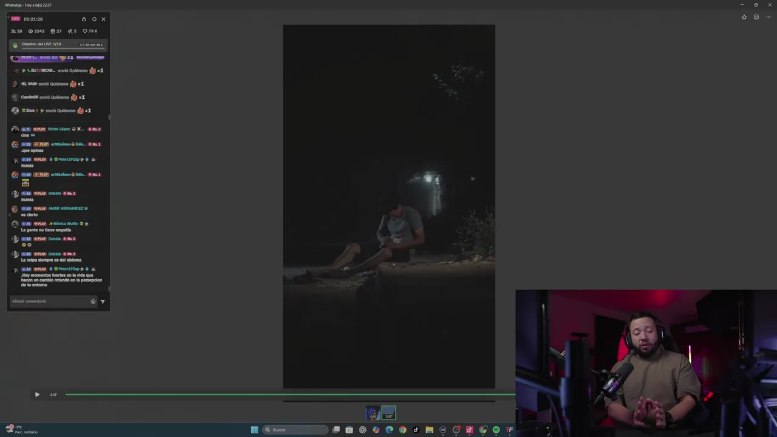Click the heart likes counter 79 K

(90, 31)
